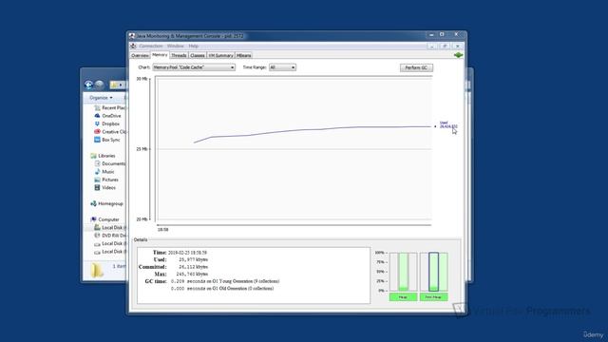Click the Dropbox icon in sidebar
This screenshot has height=342, width=608.
[x=97, y=123]
